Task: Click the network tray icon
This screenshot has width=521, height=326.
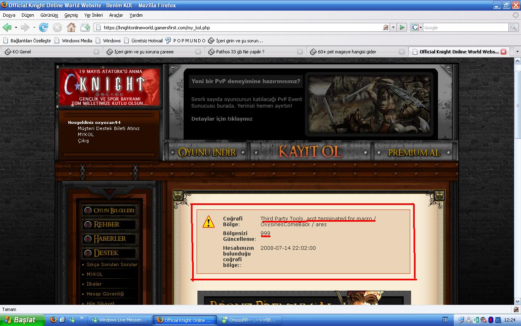Action: coord(461,320)
